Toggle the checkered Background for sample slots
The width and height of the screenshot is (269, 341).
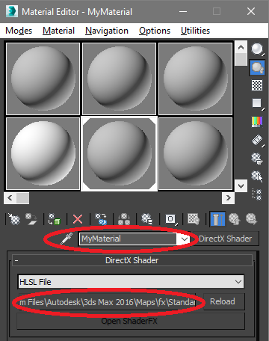click(257, 85)
